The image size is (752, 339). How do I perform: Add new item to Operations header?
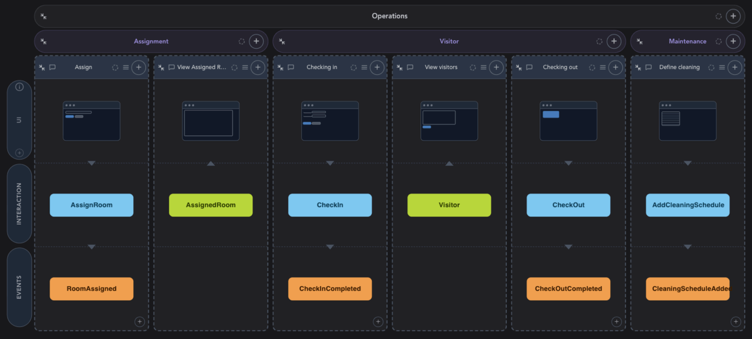[x=733, y=16]
